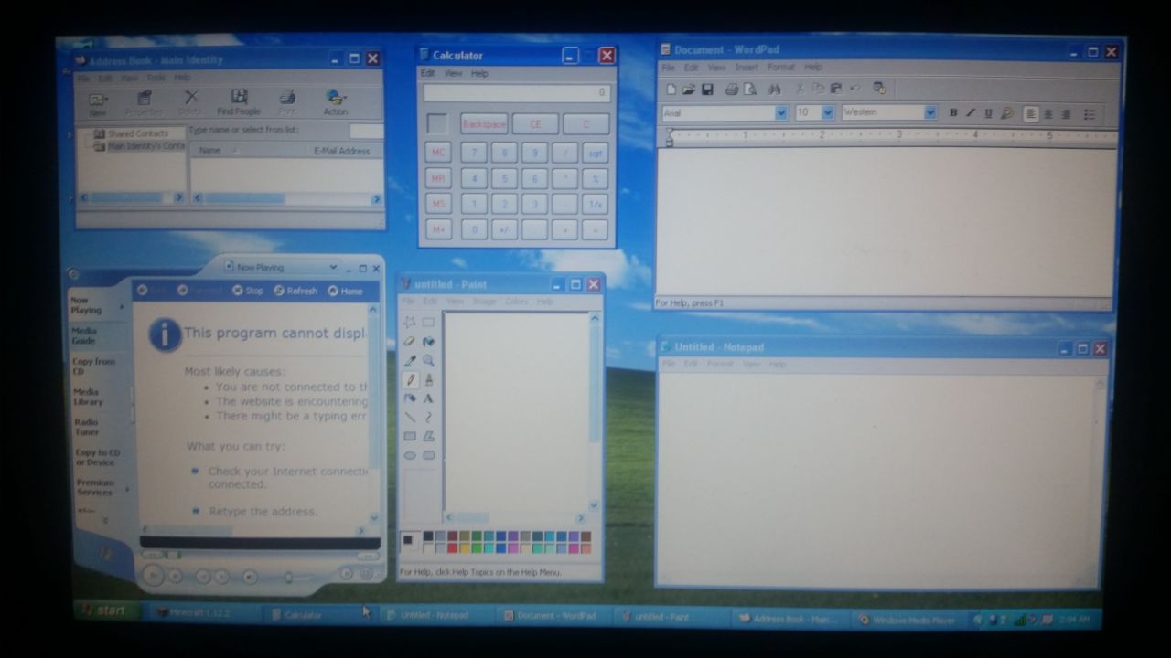The image size is (1171, 658).
Task: Choose the Line tool in Paint
Action: tap(410, 418)
